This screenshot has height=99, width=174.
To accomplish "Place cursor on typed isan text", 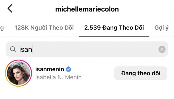I will coord(26,49).
